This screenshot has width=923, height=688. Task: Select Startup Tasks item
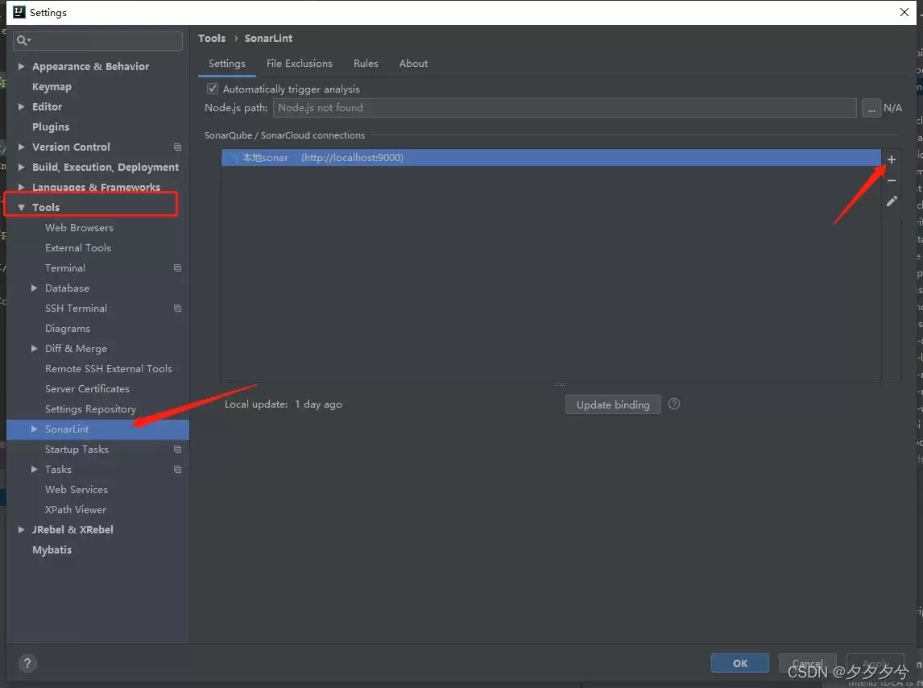click(77, 450)
